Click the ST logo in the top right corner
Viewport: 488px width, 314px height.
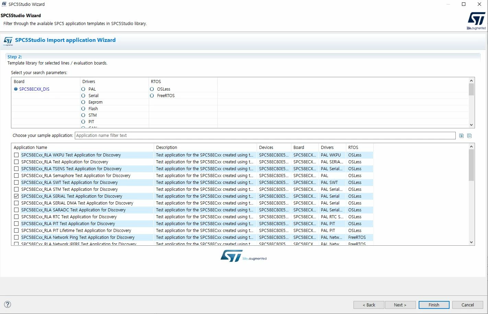(476, 21)
